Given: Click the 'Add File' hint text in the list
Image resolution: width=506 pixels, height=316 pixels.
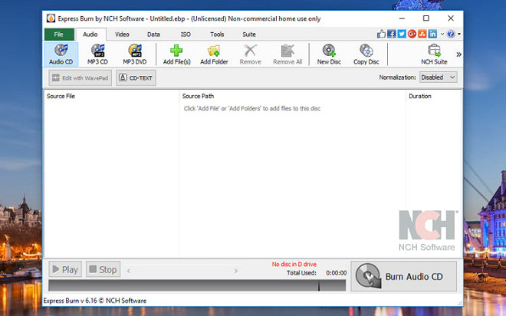Looking at the screenshot, I should pyautogui.click(x=252, y=108).
